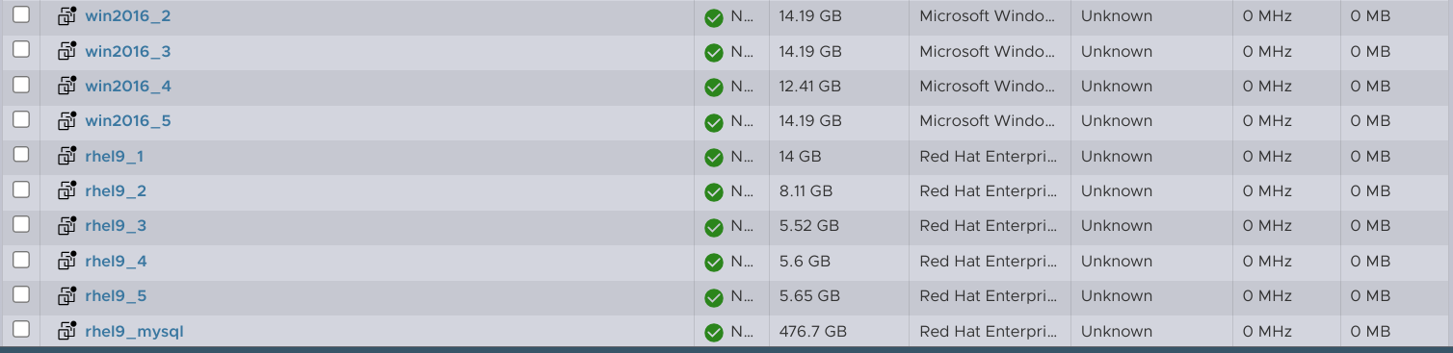The width and height of the screenshot is (1453, 353).
Task: Click the VM icon beside rhel9_1
Action: point(66,156)
